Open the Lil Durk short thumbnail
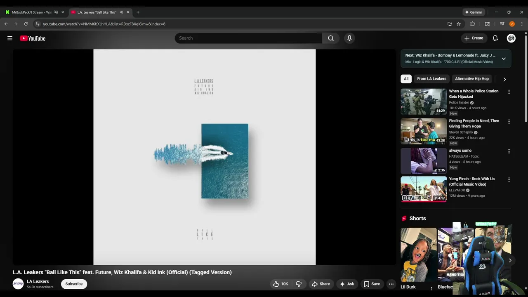Screen dimensions: 528x297 click(418, 255)
